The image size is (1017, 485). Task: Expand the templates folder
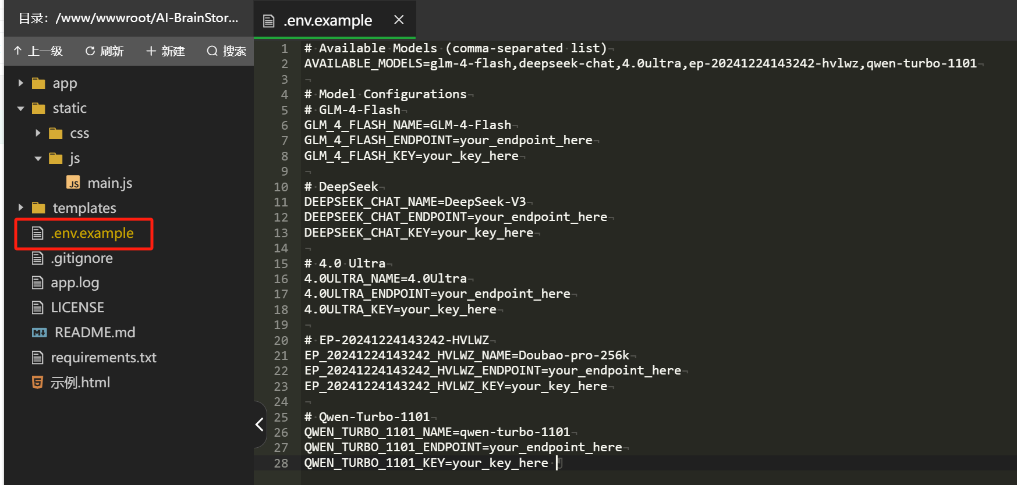point(21,208)
